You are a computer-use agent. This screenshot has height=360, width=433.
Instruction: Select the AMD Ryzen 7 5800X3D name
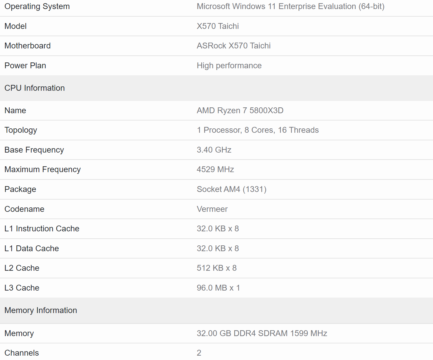pyautogui.click(x=240, y=111)
